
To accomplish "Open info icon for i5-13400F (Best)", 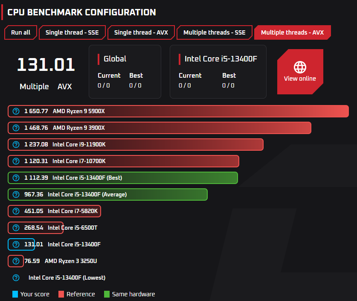I will pyautogui.click(x=16, y=178).
